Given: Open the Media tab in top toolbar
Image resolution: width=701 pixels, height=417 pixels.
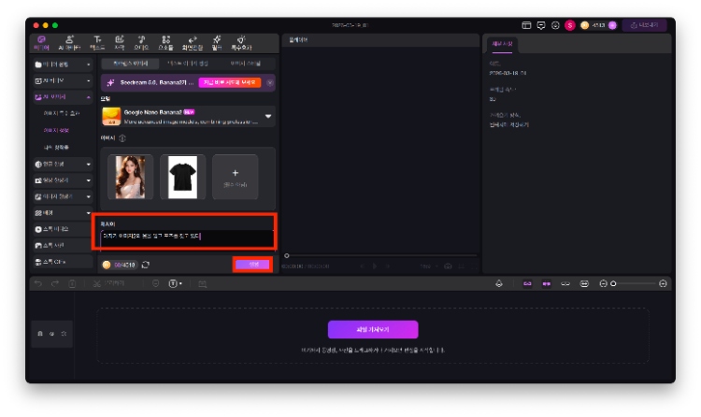Looking at the screenshot, I should click(x=41, y=42).
